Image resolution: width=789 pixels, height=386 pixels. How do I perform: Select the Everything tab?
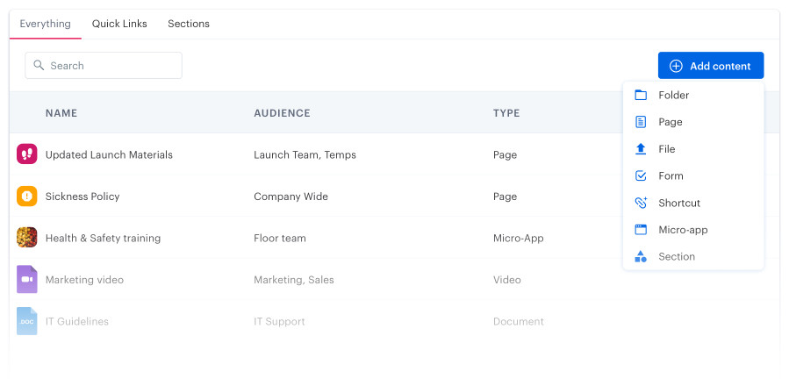tap(46, 24)
